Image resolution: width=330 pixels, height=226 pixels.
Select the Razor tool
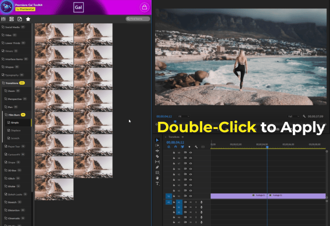[x=157, y=156]
